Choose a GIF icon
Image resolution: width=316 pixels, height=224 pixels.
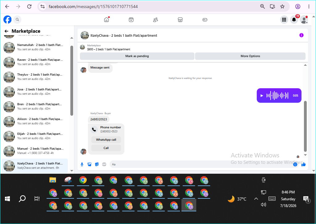point(104,164)
